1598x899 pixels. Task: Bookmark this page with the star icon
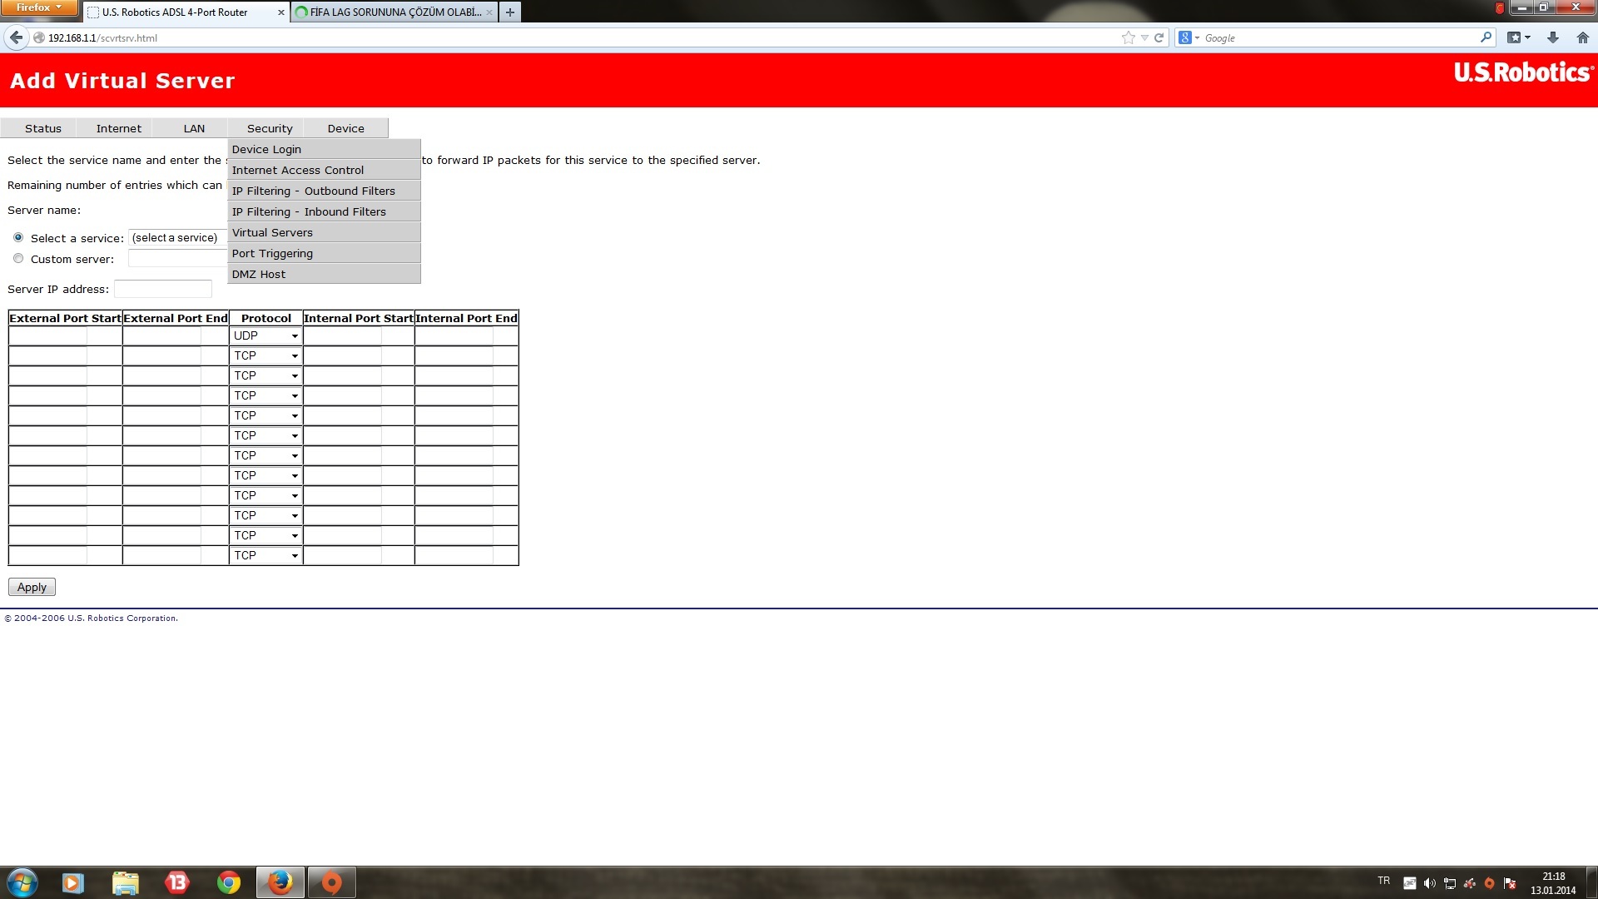(1128, 37)
